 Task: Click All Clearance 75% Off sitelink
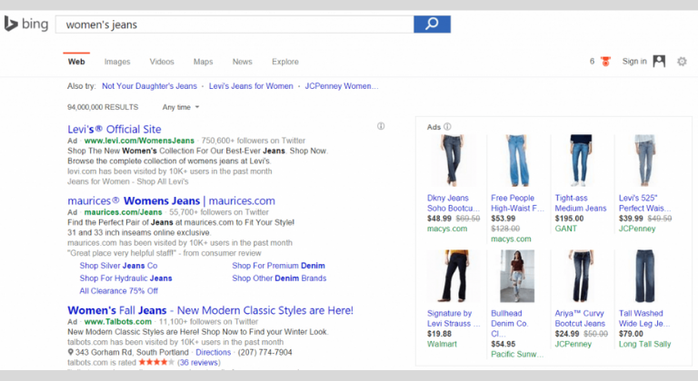(x=118, y=291)
